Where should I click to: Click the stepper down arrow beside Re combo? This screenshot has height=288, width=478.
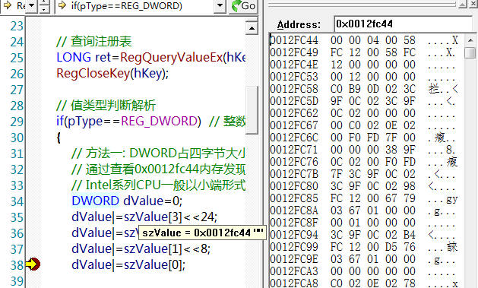point(45,9)
